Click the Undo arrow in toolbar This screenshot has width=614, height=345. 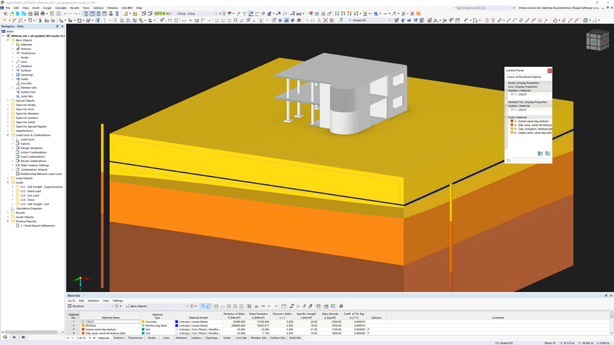coord(66,14)
